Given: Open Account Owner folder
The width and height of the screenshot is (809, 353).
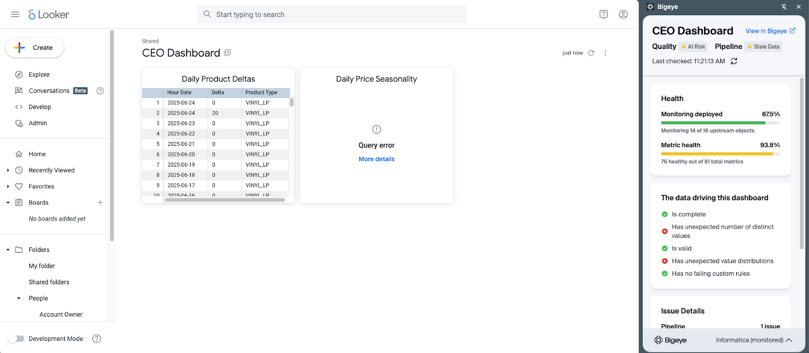Looking at the screenshot, I should (61, 315).
